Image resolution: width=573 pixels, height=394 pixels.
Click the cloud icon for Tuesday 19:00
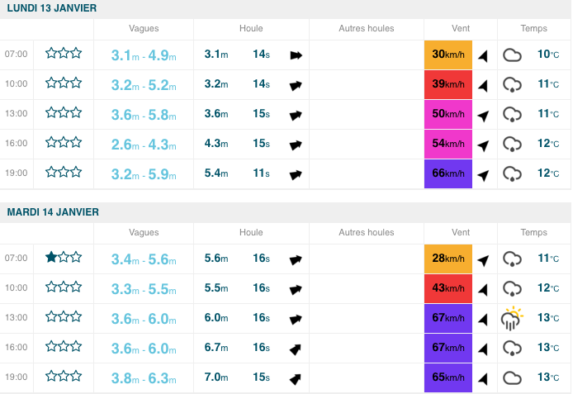(x=513, y=378)
